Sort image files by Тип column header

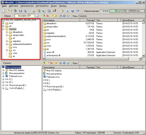(x=106, y=20)
